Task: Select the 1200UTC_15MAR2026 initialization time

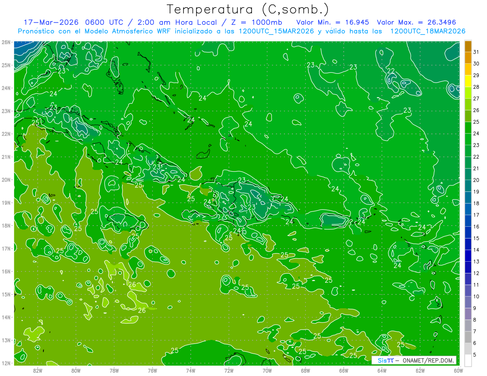Action: coord(276,31)
